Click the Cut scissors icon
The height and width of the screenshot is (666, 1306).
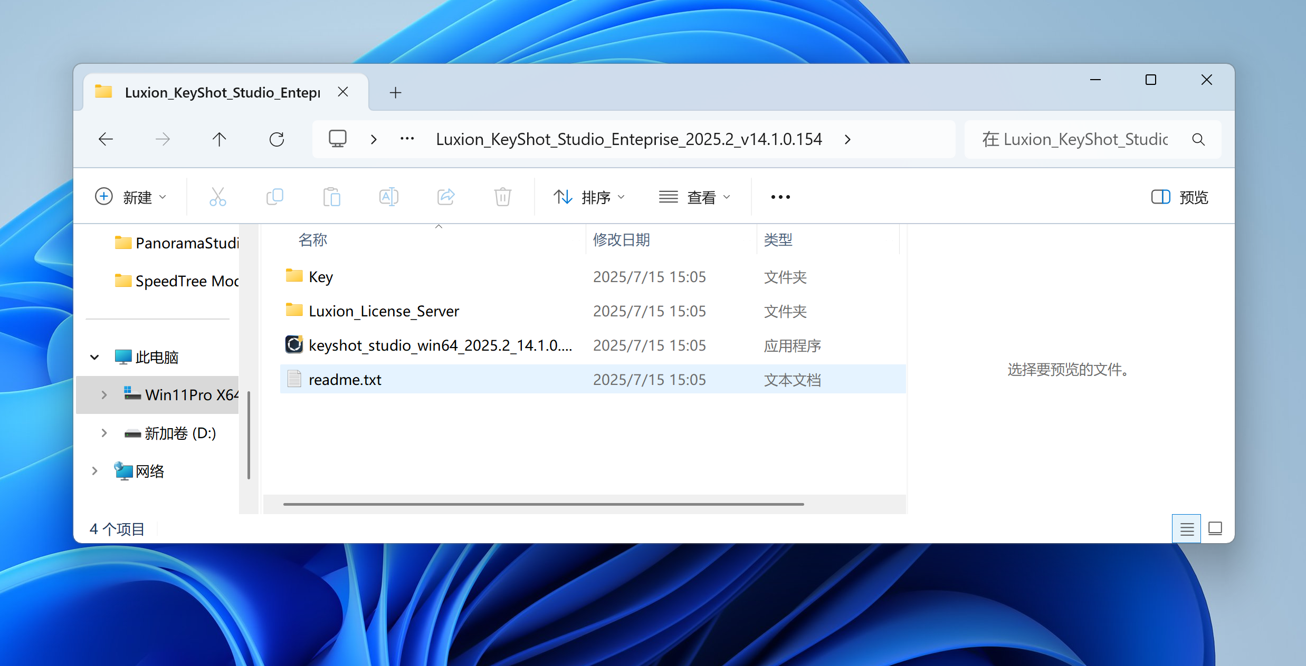tap(217, 197)
